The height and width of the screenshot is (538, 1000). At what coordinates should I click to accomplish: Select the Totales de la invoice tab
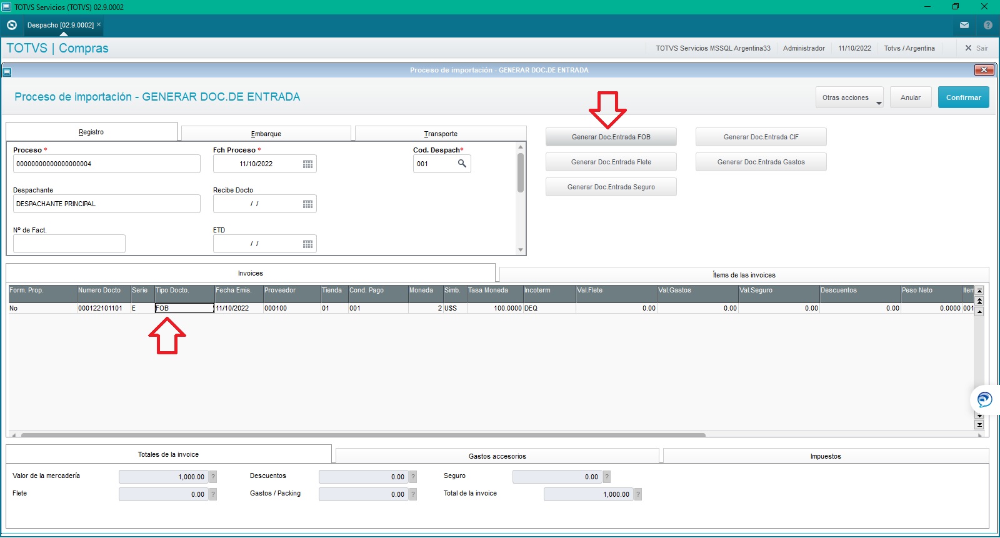click(168, 454)
